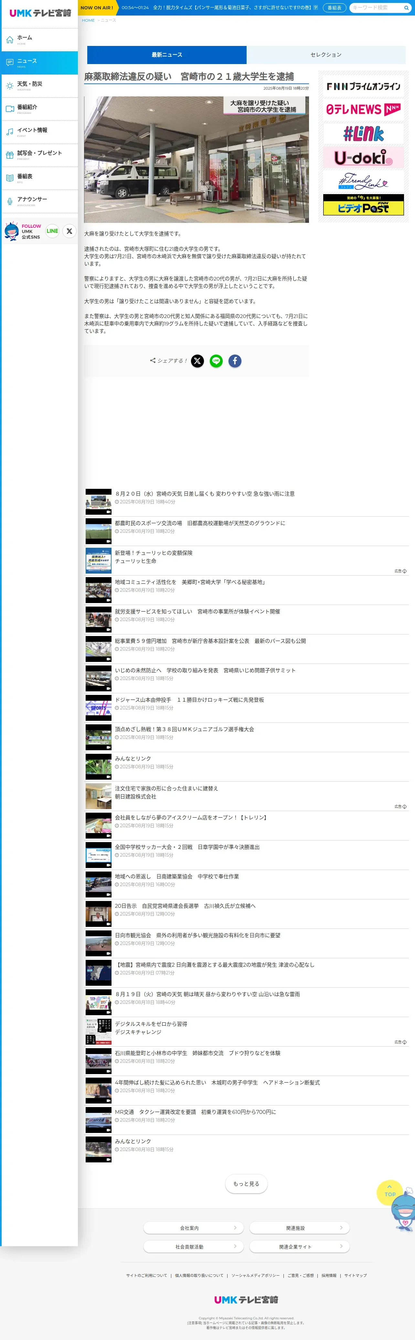Open the 8月20日 宮崎の天気 news thumbnail
Screen dimensions: 415x1340
pos(98,501)
